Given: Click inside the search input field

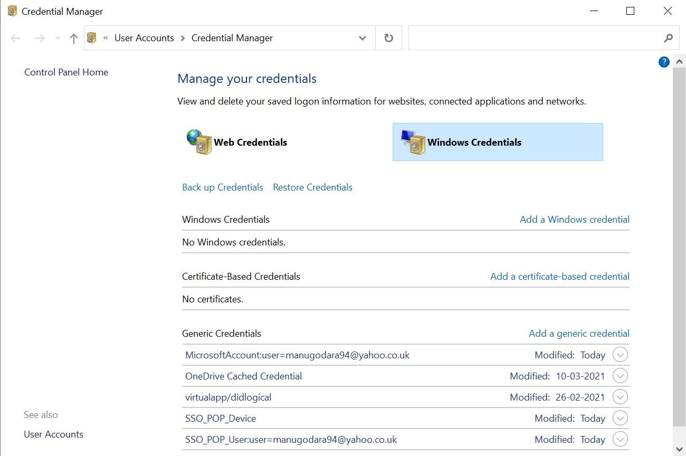Looking at the screenshot, I should pos(528,38).
